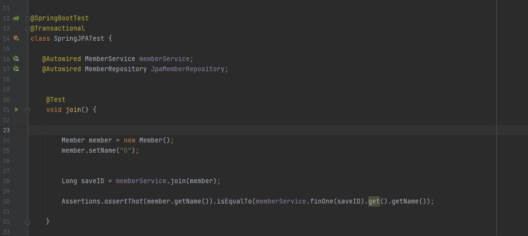Click the 'class' keyword on line 14
Screen dimensions: 528x236
(40, 39)
